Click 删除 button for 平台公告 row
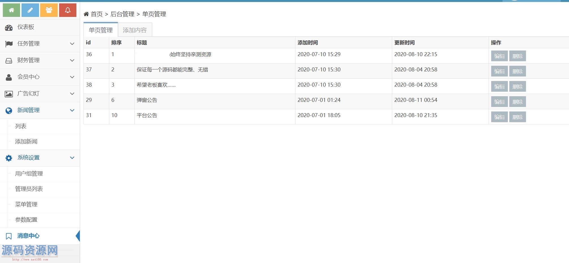The width and height of the screenshot is (569, 263). (x=517, y=117)
